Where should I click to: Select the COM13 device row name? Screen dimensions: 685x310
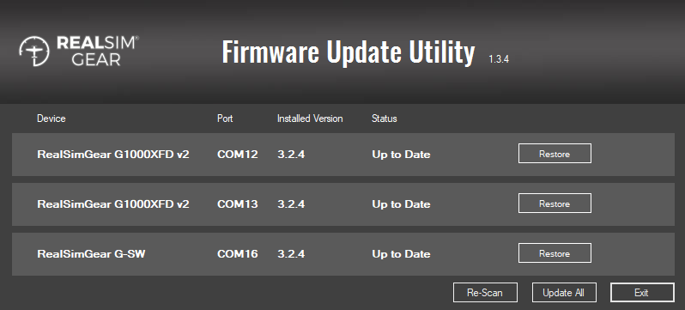coord(113,204)
